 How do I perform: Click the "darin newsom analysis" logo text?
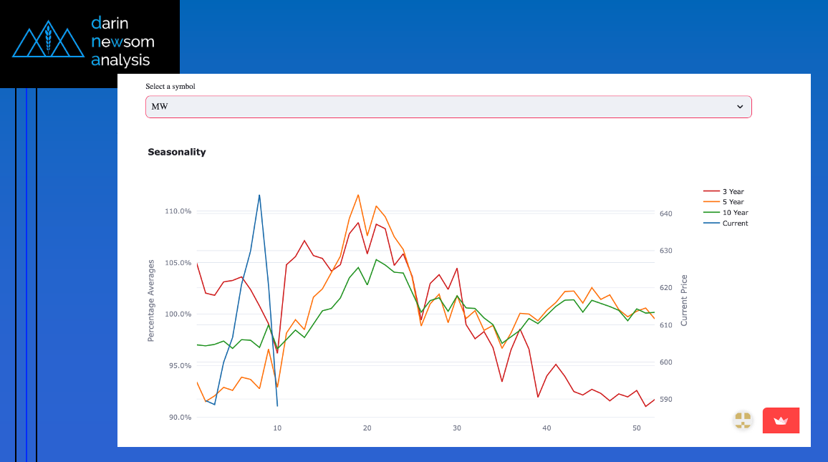click(x=122, y=42)
